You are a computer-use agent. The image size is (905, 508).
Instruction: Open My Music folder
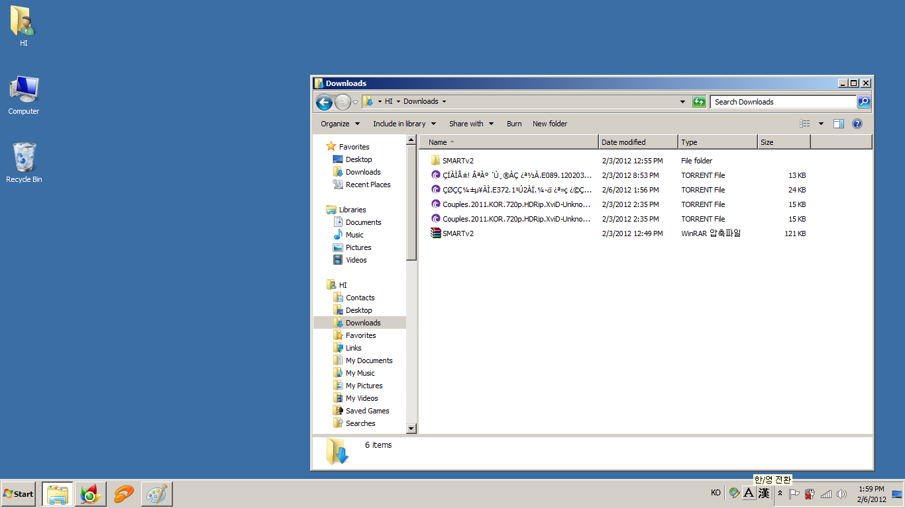pos(360,373)
